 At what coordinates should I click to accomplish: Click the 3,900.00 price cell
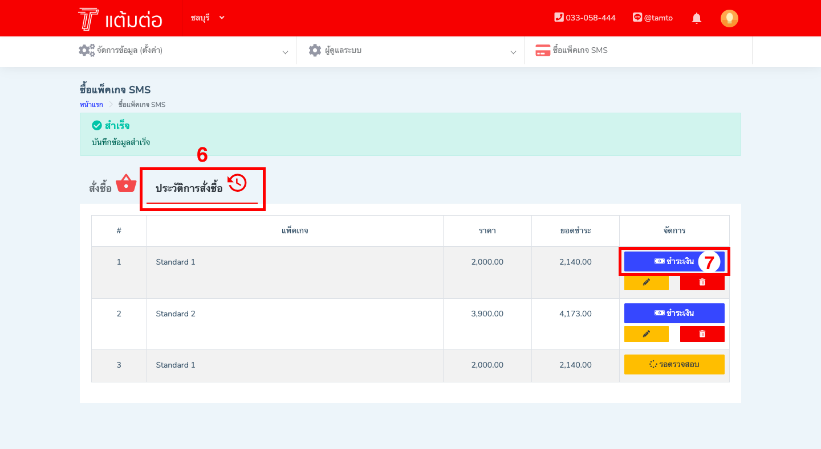pos(487,324)
